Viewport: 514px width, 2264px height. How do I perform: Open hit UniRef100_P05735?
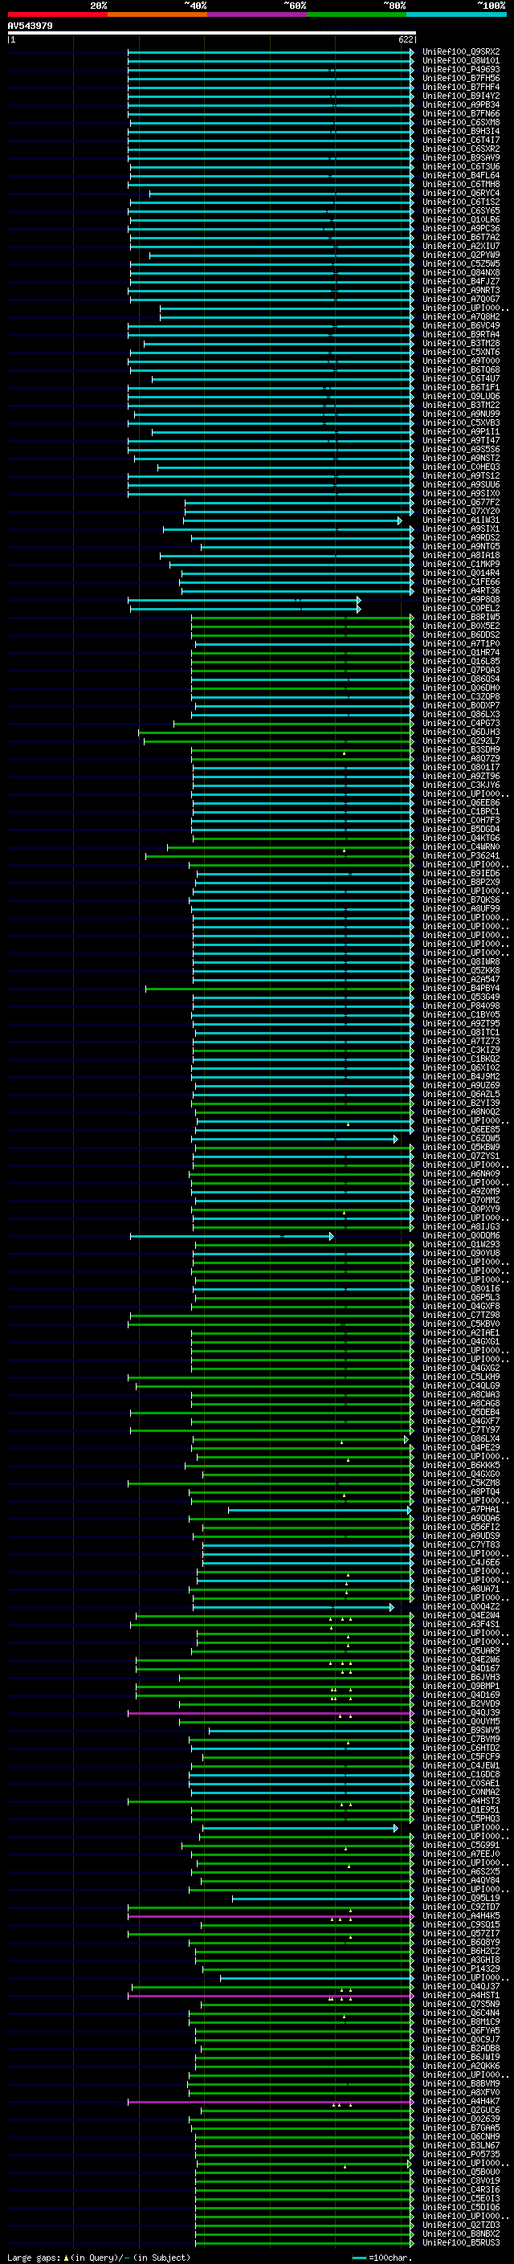tap(461, 2154)
